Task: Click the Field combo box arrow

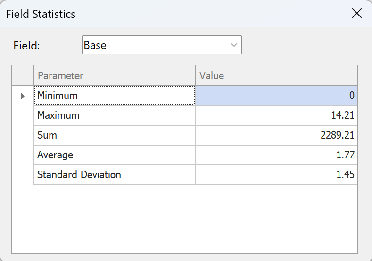Action: point(233,45)
